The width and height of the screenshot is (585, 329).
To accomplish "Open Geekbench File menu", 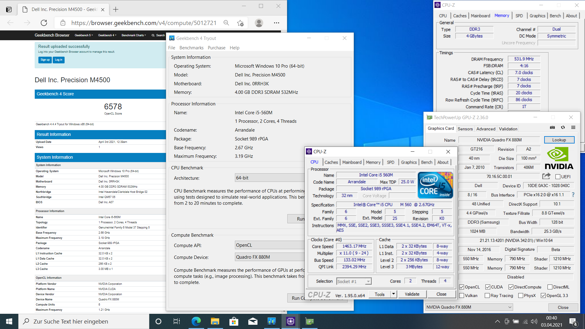I will point(172,48).
